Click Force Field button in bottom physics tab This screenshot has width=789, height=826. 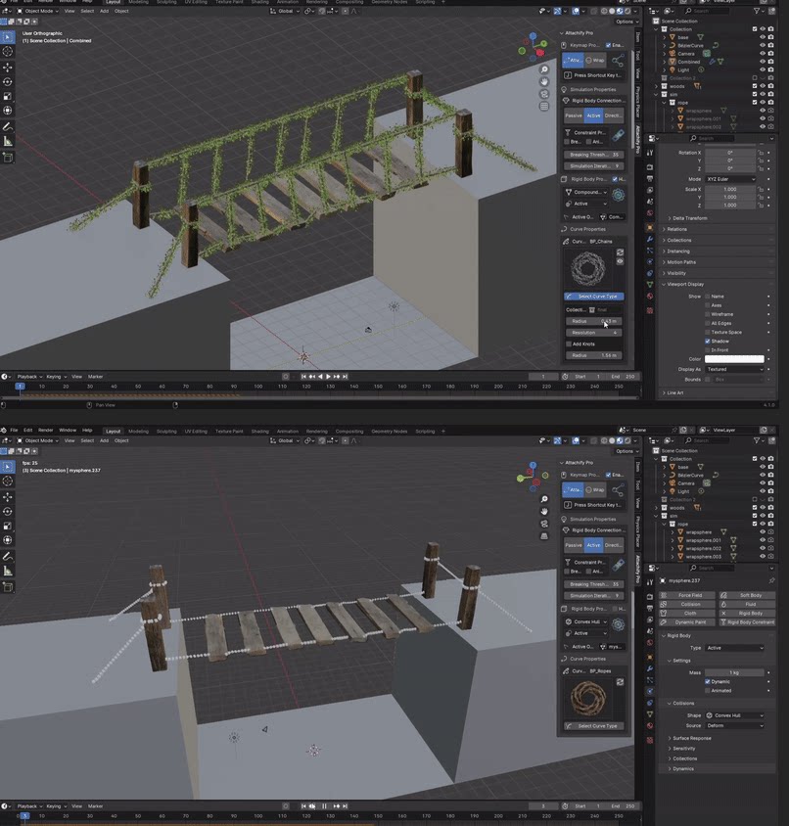(687, 595)
